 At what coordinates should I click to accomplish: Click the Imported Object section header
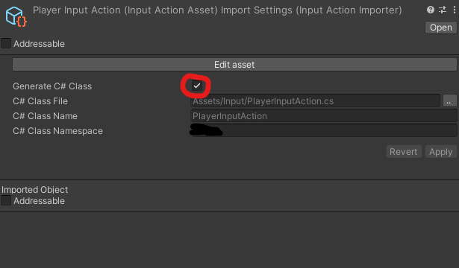[35, 190]
